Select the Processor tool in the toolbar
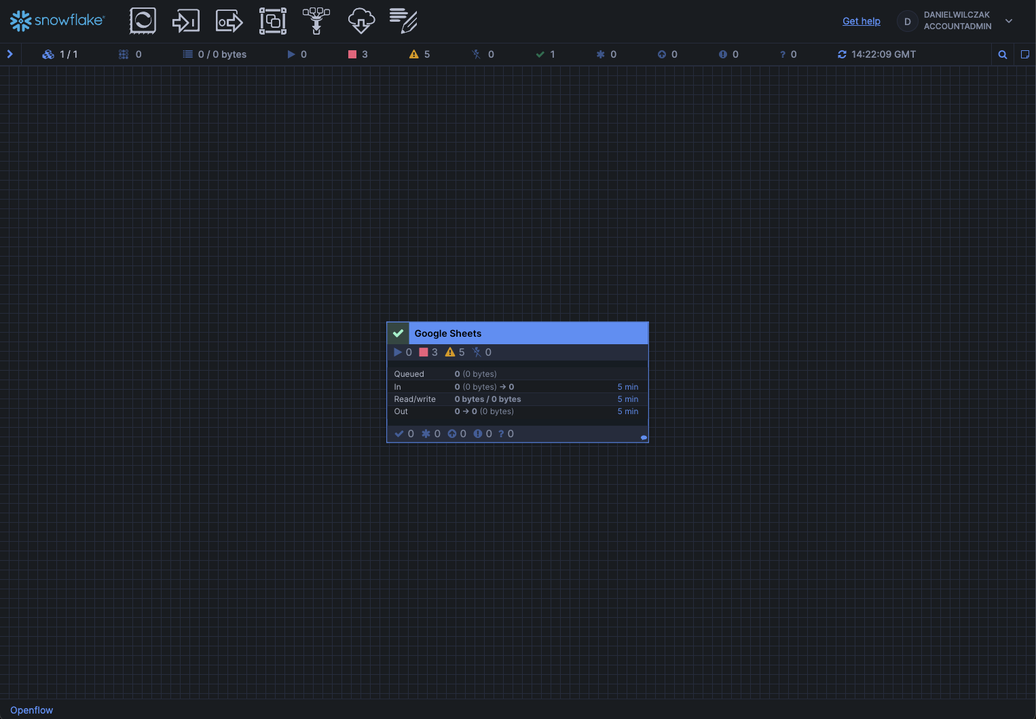 [x=143, y=21]
